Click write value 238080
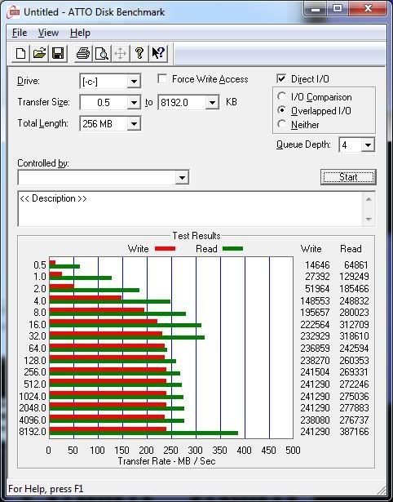393x502 pixels. pyautogui.click(x=315, y=420)
